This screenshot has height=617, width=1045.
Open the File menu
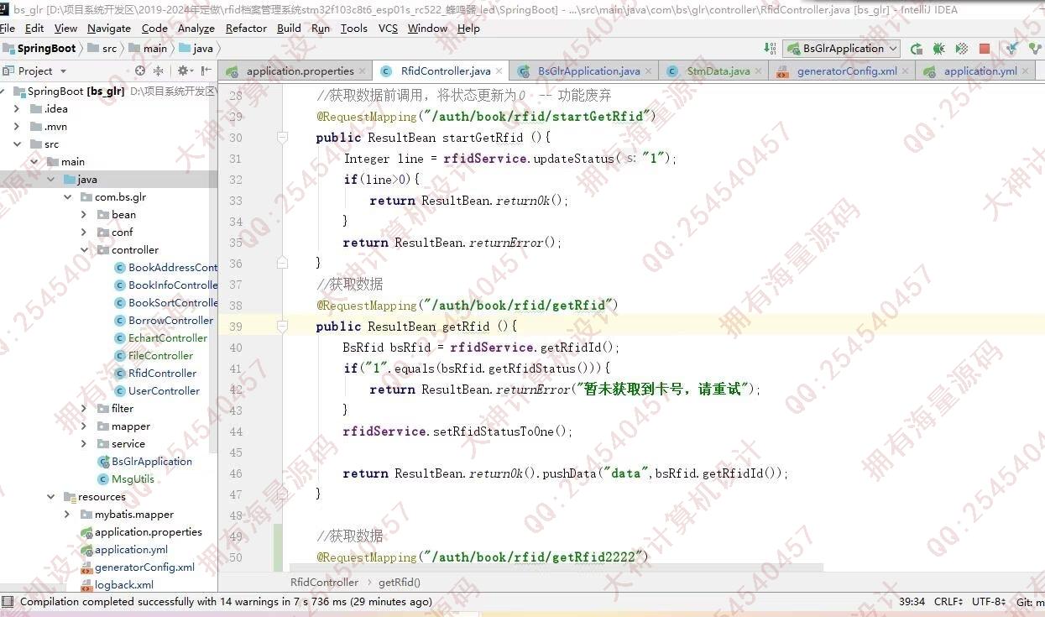tap(8, 28)
